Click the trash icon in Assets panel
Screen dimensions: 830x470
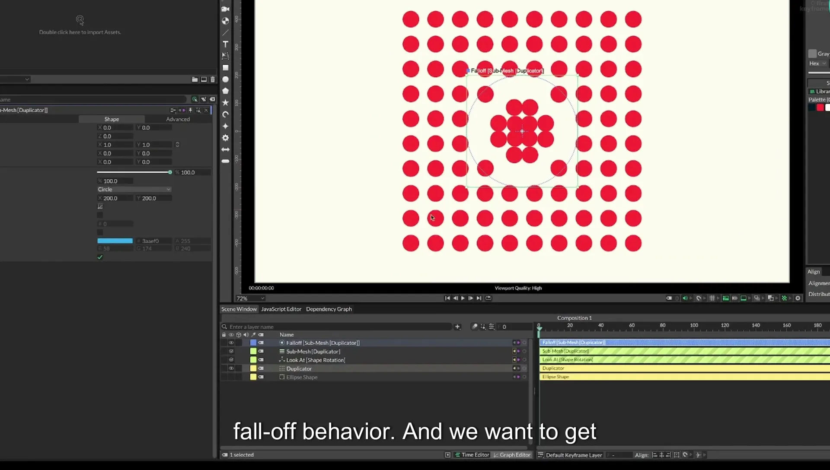tap(212, 79)
